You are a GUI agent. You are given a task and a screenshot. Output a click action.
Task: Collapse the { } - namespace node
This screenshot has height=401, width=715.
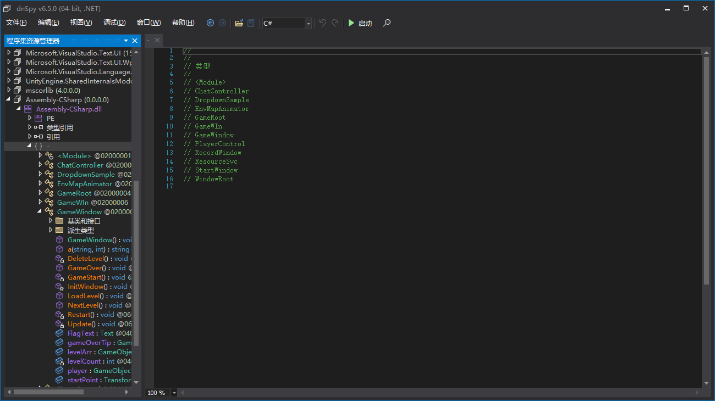(30, 146)
